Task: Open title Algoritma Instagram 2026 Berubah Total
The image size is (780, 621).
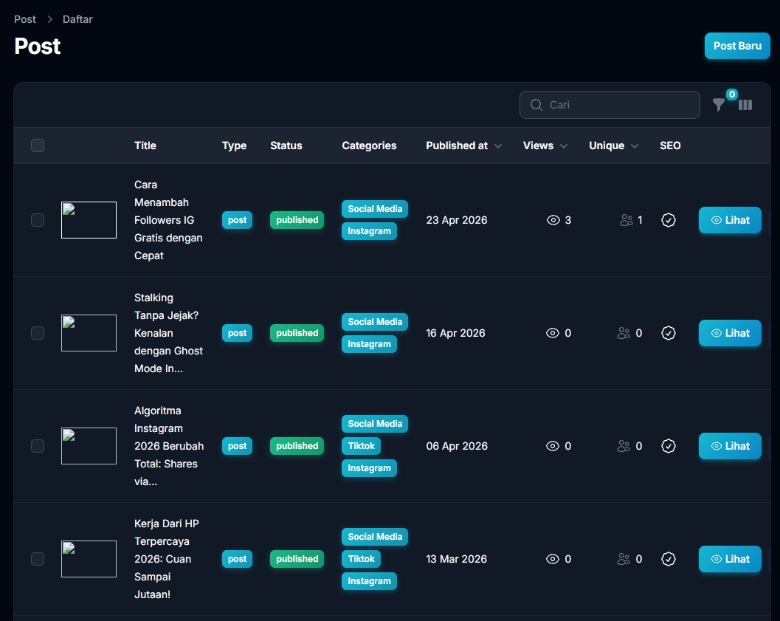Action: (169, 446)
